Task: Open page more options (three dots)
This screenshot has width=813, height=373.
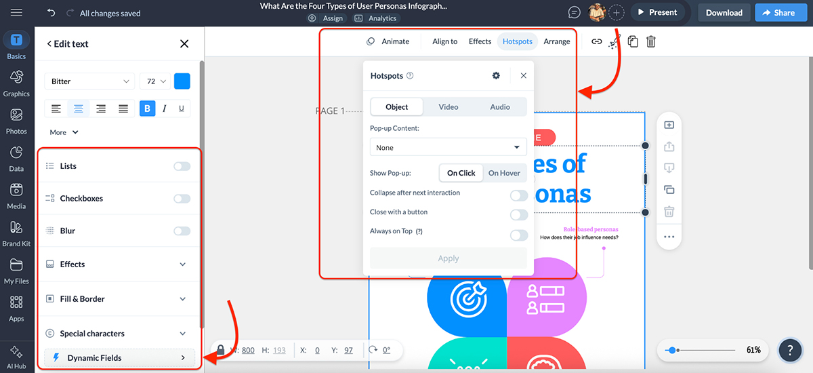Action: tap(669, 237)
